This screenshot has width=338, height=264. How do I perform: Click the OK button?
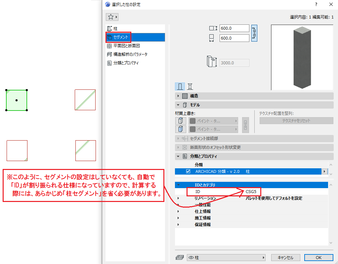tap(318, 257)
